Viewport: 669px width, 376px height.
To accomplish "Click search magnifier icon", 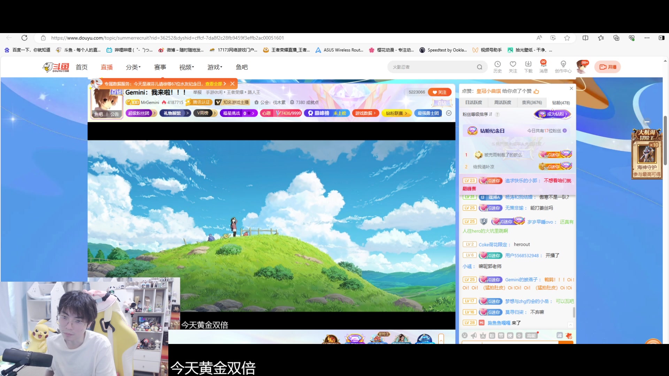I will pos(480,67).
